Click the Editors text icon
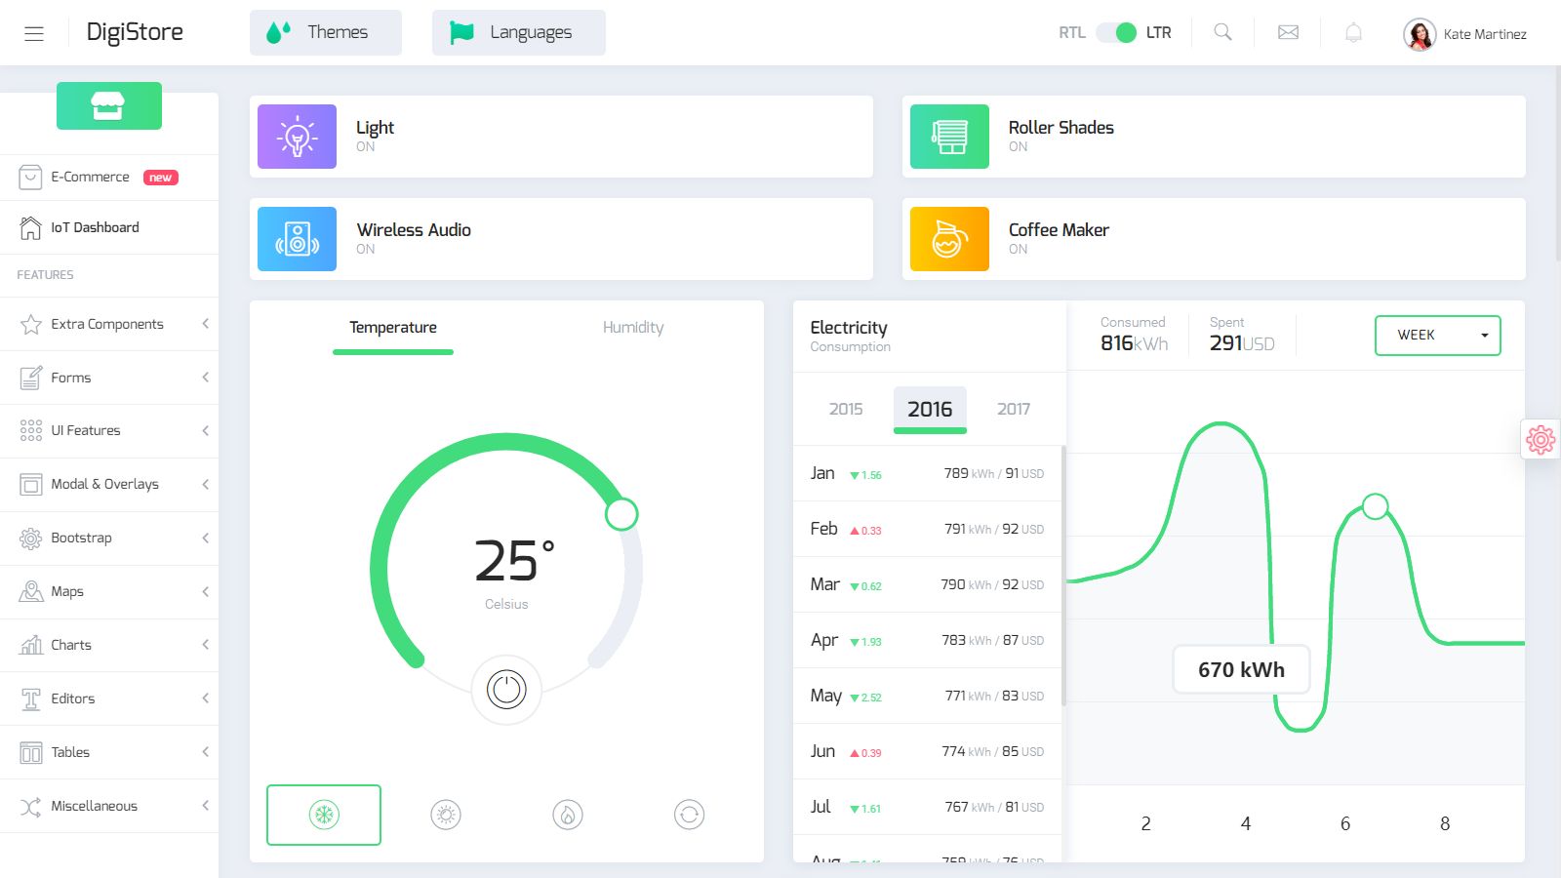Viewport: 1561px width, 878px height. pyautogui.click(x=31, y=698)
